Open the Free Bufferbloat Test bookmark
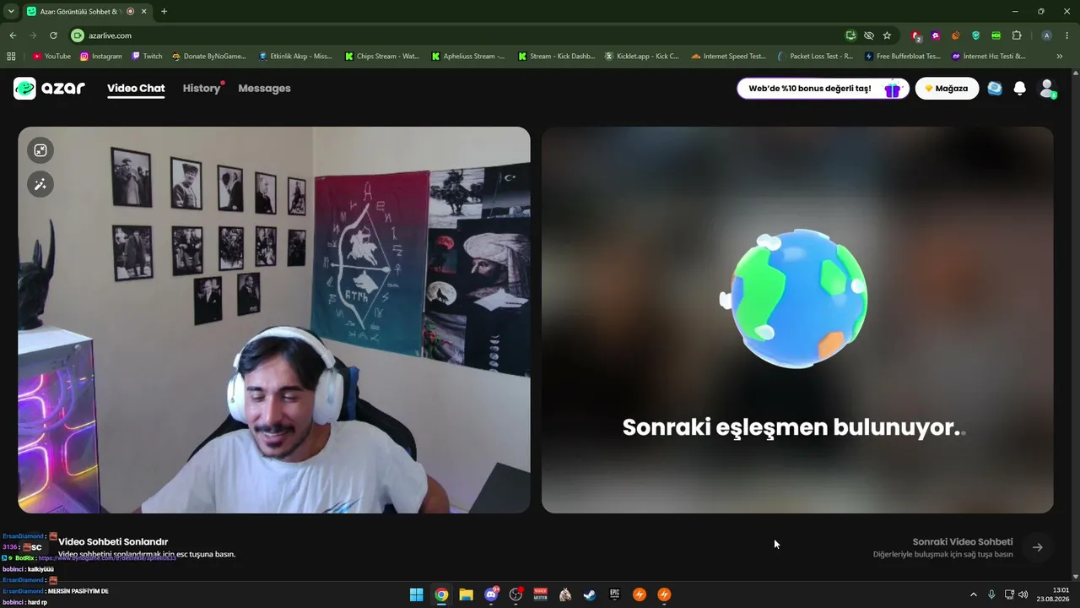 [902, 57]
